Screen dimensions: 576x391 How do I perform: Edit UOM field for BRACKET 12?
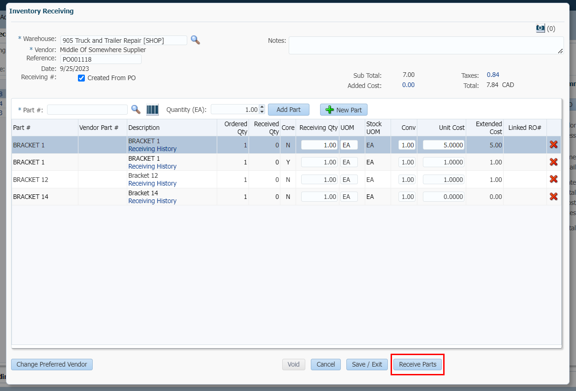[x=349, y=180]
